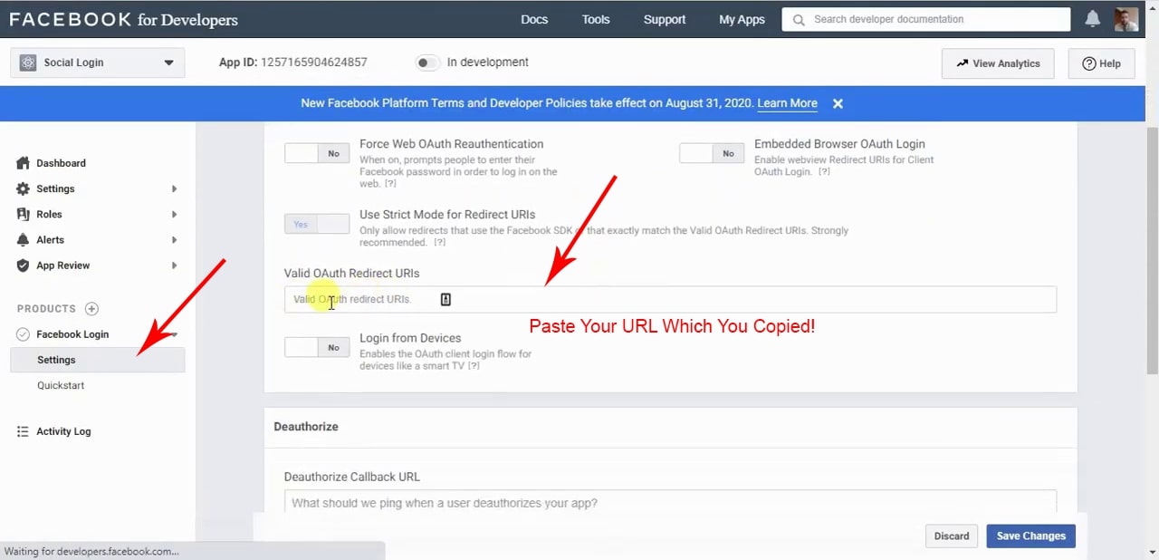
Task: Expand the Settings sidebar submenu arrow
Action: click(x=174, y=188)
